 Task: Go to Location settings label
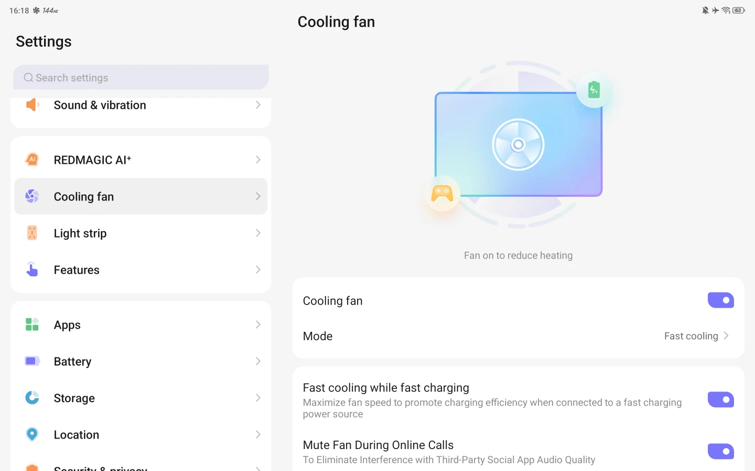pos(77,435)
